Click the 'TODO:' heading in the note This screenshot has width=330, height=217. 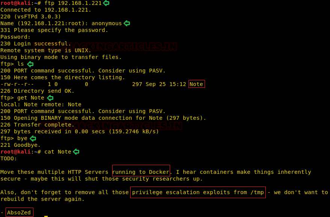click(9, 158)
